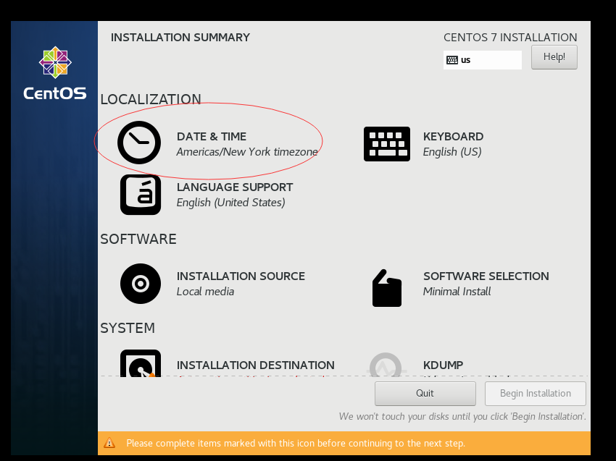
Task: Click the orange warning message text
Action: (x=296, y=444)
